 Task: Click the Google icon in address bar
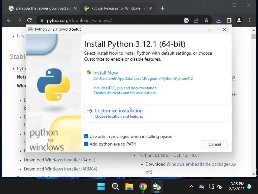click(186, 20)
